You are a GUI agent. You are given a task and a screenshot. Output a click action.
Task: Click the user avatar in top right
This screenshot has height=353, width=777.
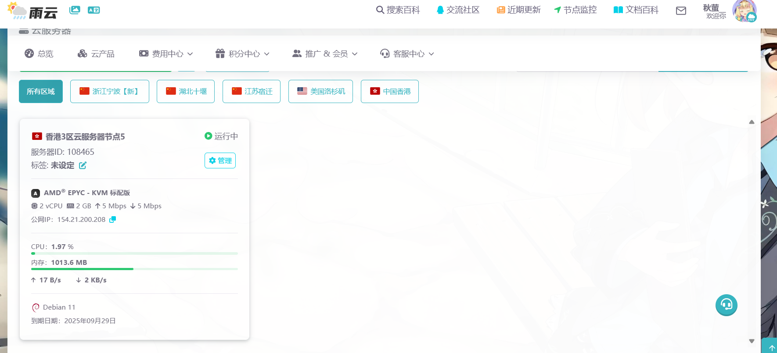(x=744, y=11)
